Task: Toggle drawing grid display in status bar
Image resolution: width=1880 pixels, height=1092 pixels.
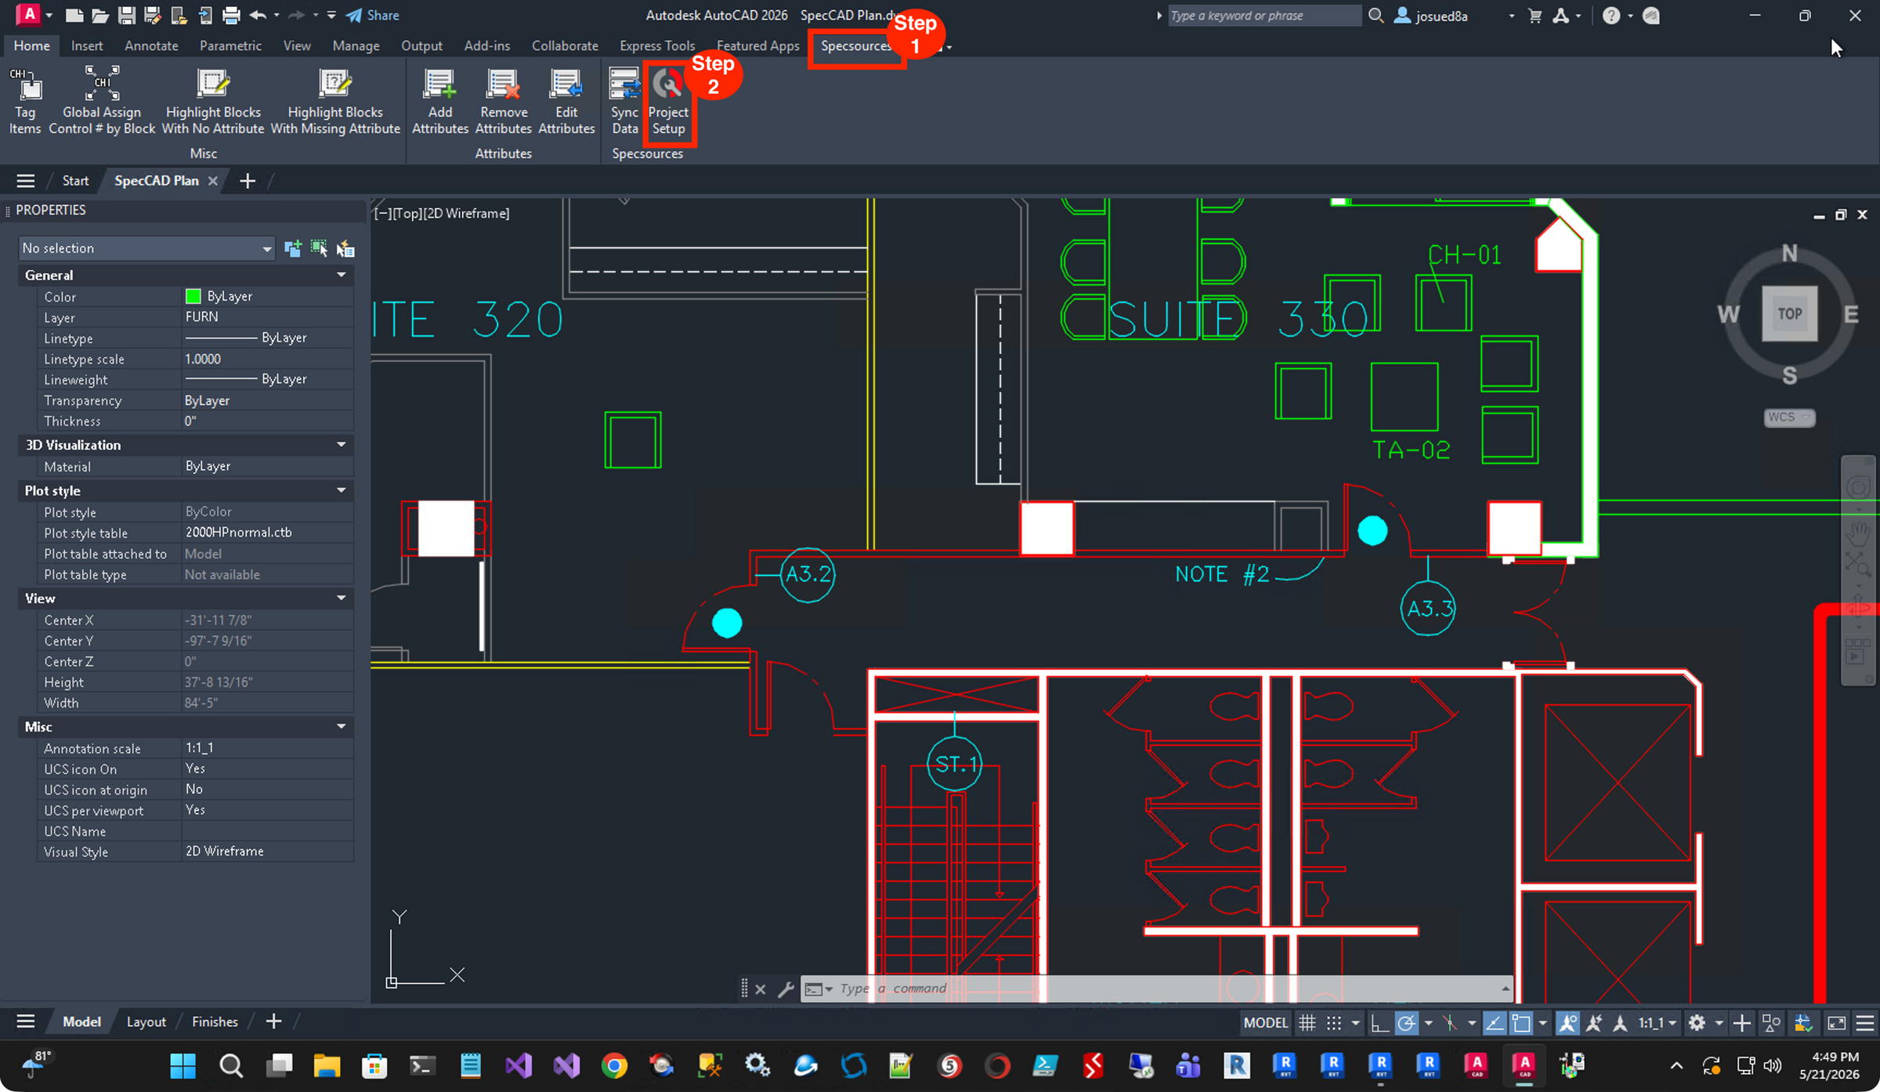Action: tap(1307, 1022)
